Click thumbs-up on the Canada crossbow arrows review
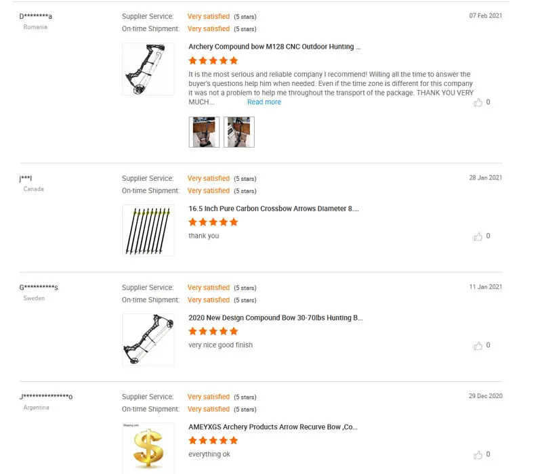This screenshot has width=542, height=474. click(x=478, y=236)
